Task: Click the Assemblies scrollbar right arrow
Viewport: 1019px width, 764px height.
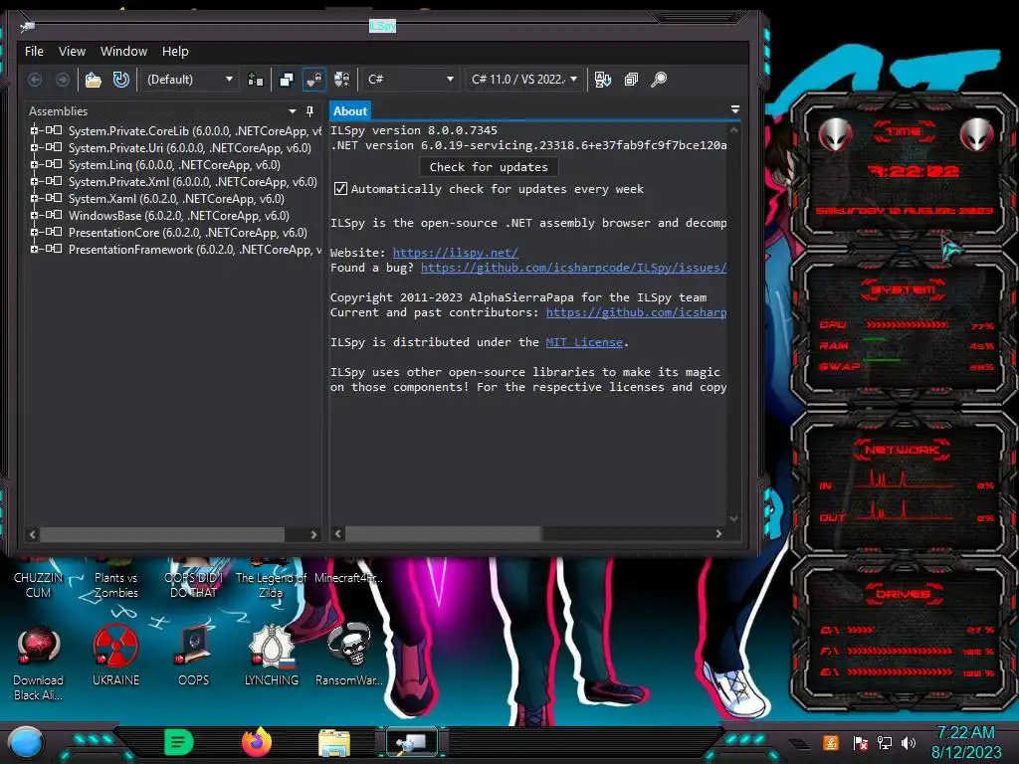Action: (x=313, y=534)
